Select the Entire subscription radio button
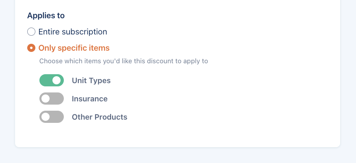The height and width of the screenshot is (163, 356). [31, 32]
